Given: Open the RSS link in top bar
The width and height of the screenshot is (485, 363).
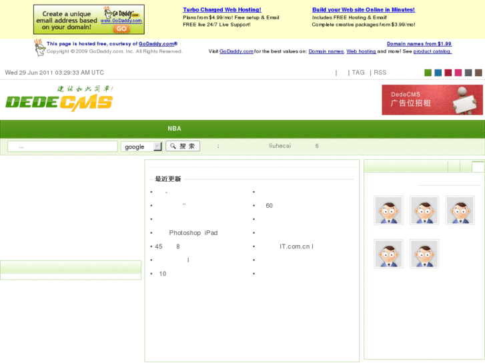Looking at the screenshot, I should coord(380,73).
